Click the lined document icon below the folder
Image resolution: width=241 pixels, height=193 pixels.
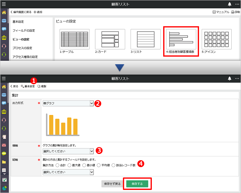click(4, 170)
